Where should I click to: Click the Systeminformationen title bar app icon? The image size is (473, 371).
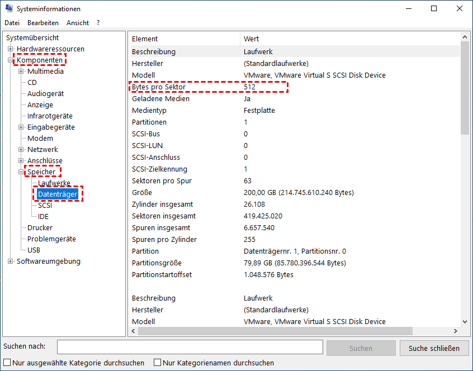tap(9, 8)
